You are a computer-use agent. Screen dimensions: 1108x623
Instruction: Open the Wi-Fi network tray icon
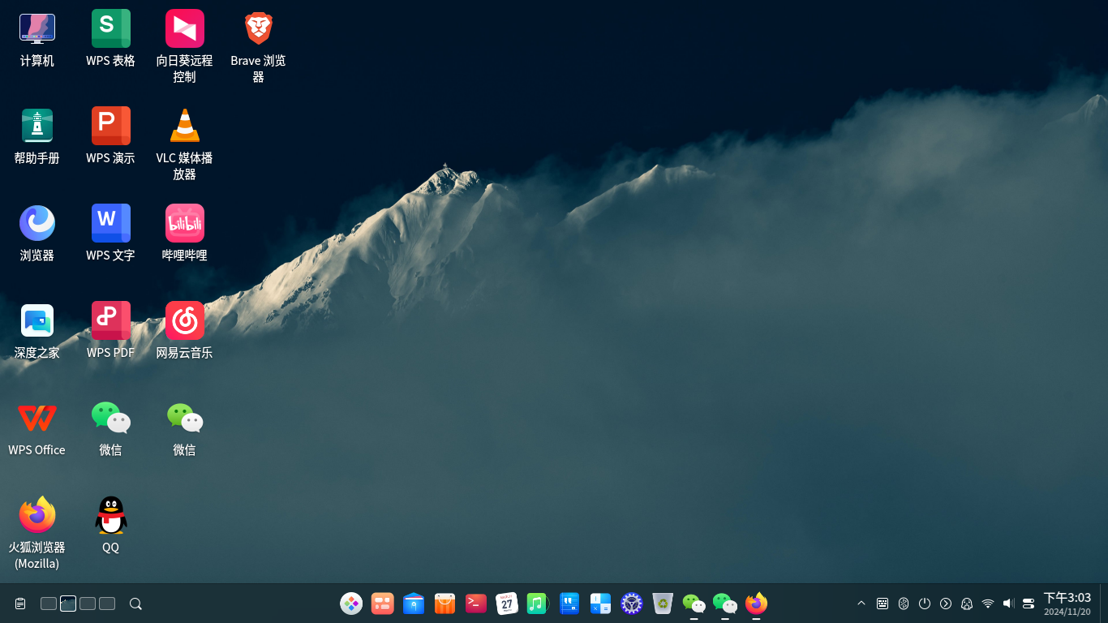coord(988,604)
